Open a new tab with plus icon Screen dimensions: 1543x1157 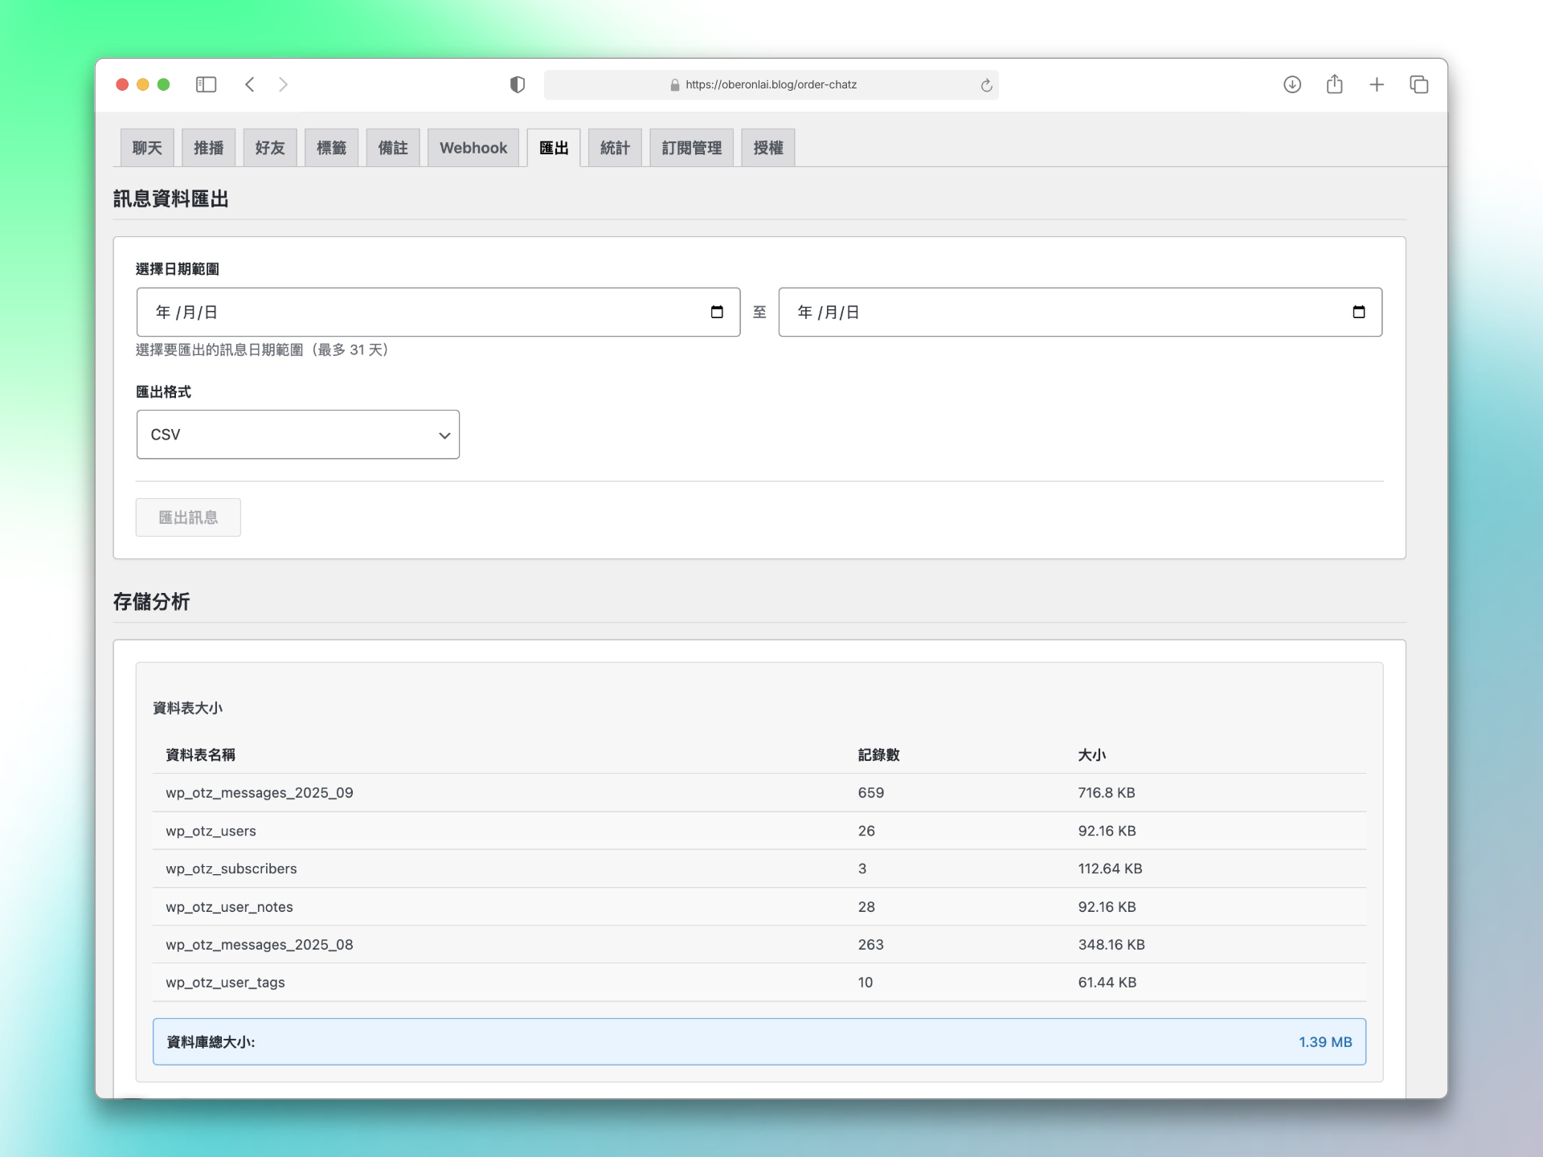pyautogui.click(x=1377, y=84)
